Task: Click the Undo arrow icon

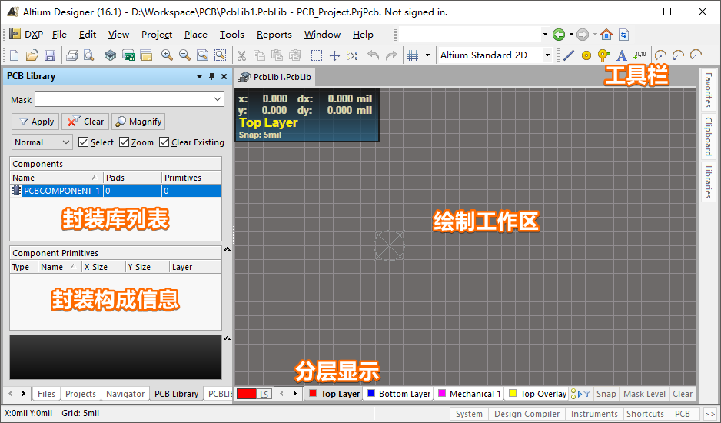Action: 374,55
